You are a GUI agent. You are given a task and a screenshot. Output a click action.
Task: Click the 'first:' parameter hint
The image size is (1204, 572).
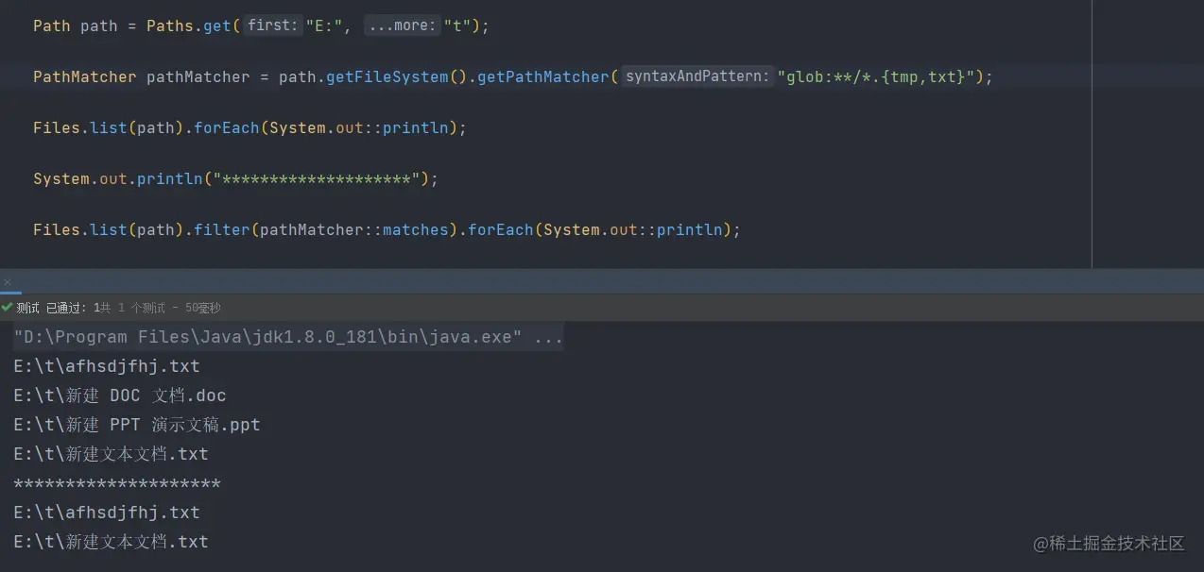coord(273,25)
